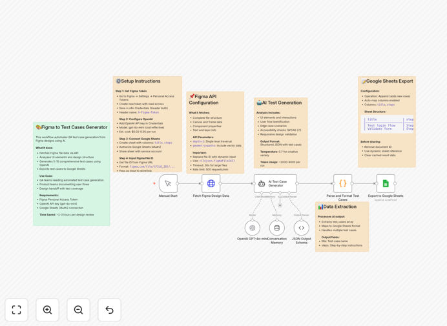The width and height of the screenshot is (447, 326).
Task: Click the AI Test Case Generator robot icon
Action: [262, 184]
